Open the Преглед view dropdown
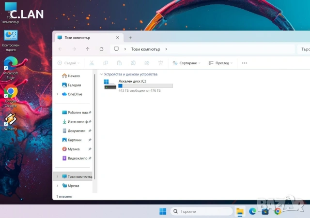This screenshot has width=310, height=218. (x=220, y=63)
